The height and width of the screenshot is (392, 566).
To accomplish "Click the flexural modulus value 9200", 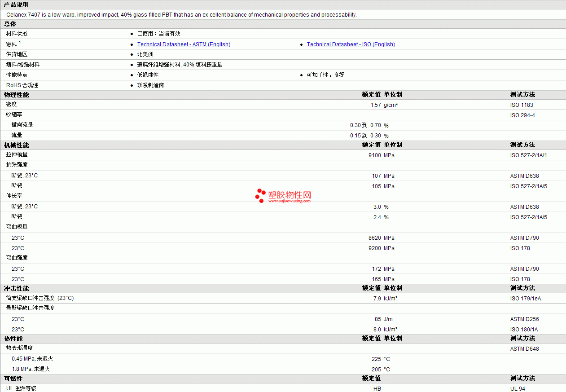I will pyautogui.click(x=374, y=248).
